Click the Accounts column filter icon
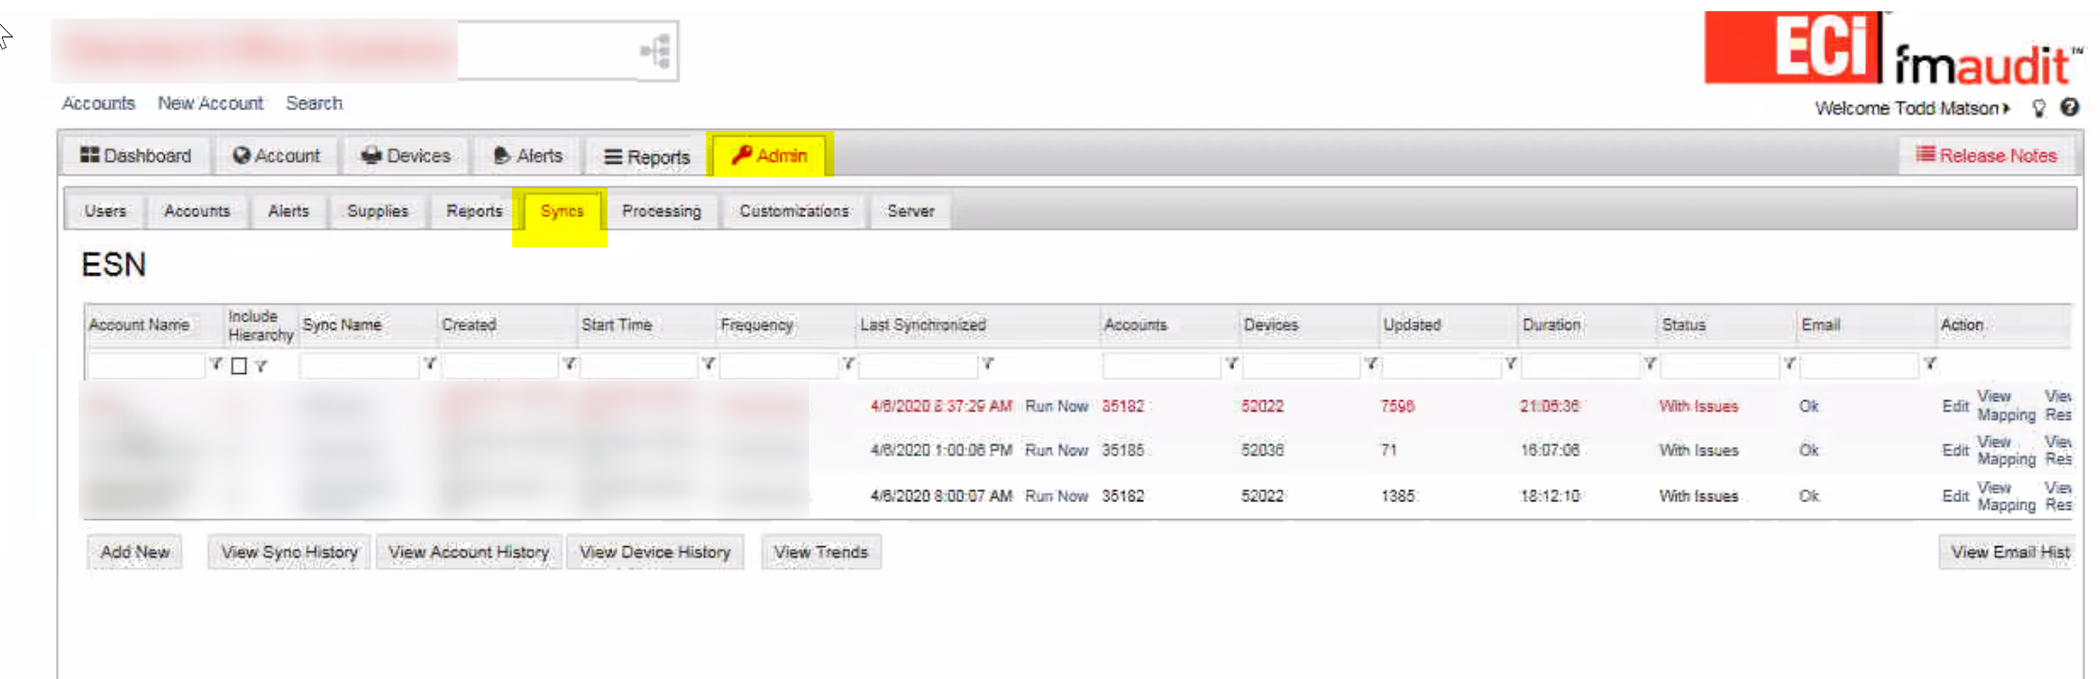Viewport: 2100px width, 679px height. pyautogui.click(x=1232, y=364)
